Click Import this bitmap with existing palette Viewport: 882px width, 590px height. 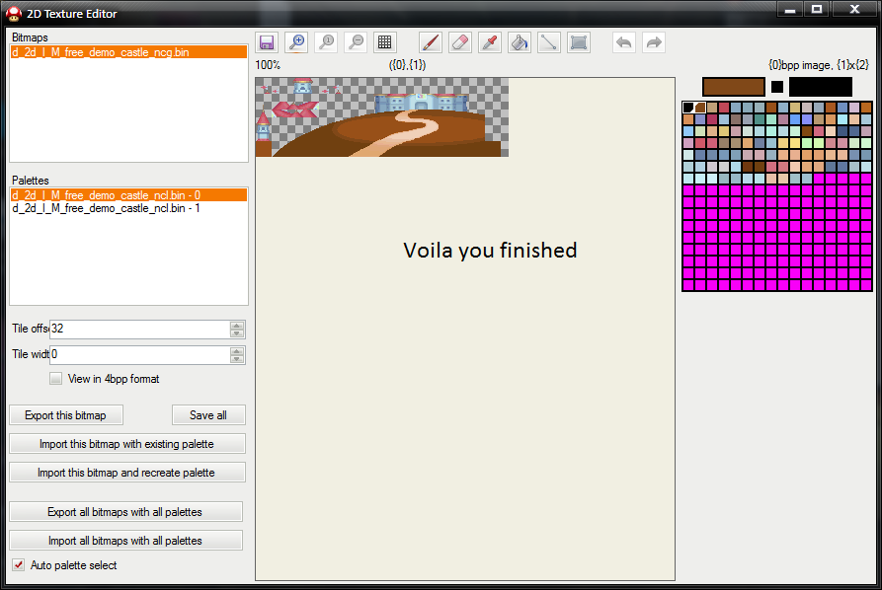tap(127, 444)
